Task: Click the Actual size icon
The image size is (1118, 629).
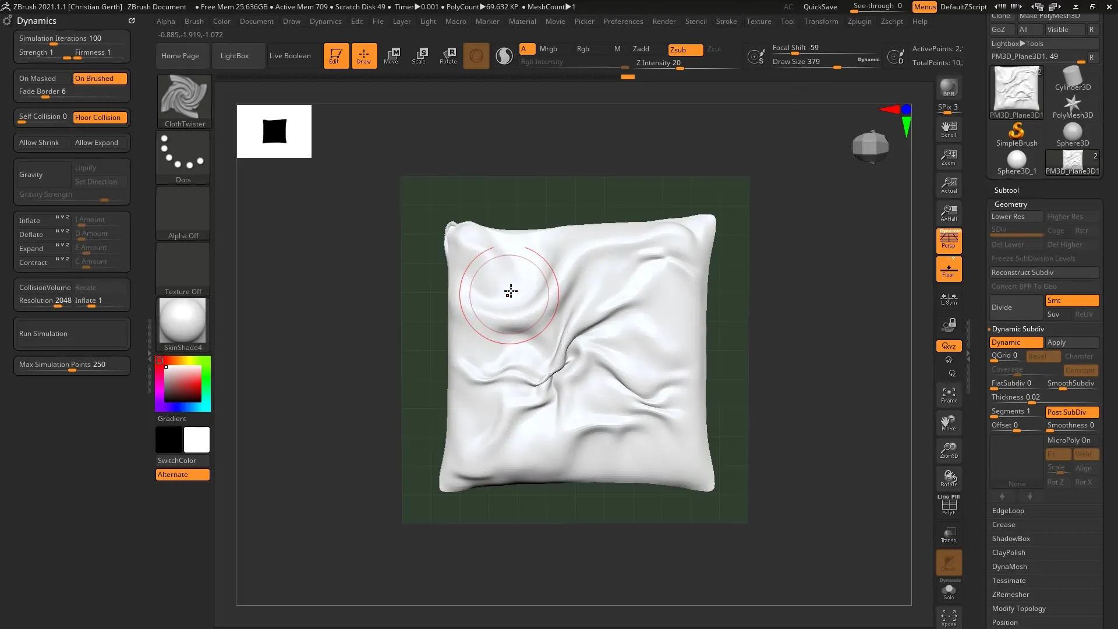Action: [x=949, y=185]
